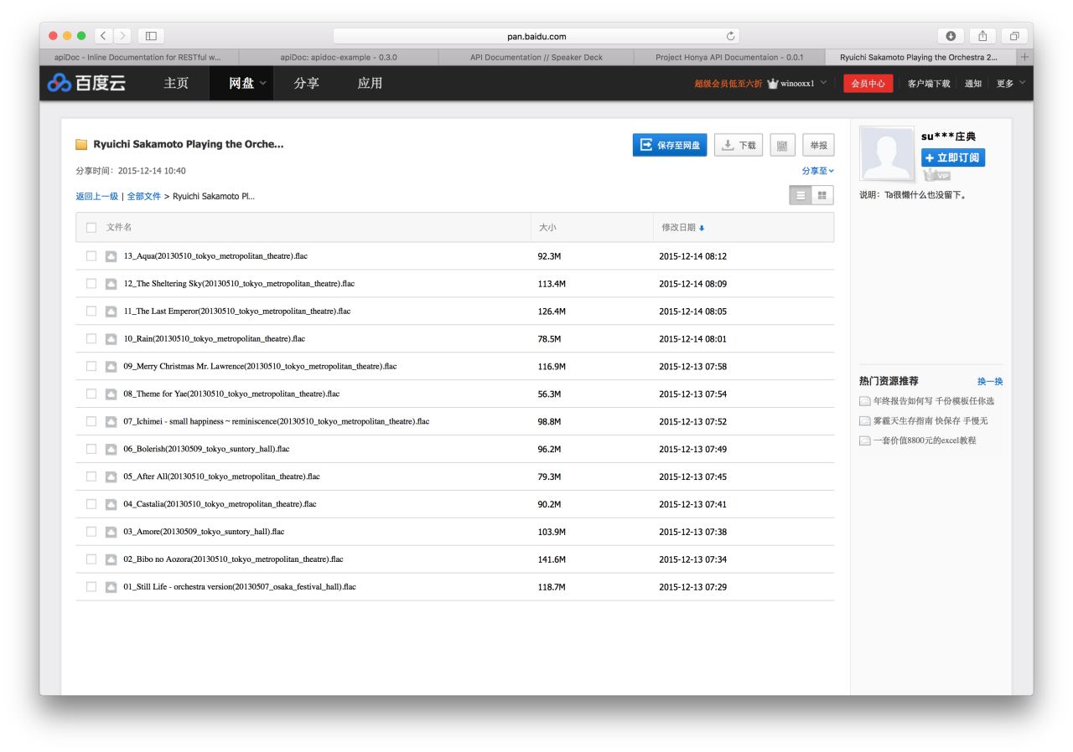Open the 分享 navigation item
Screen dimensions: 1073x752
pyautogui.click(x=311, y=83)
